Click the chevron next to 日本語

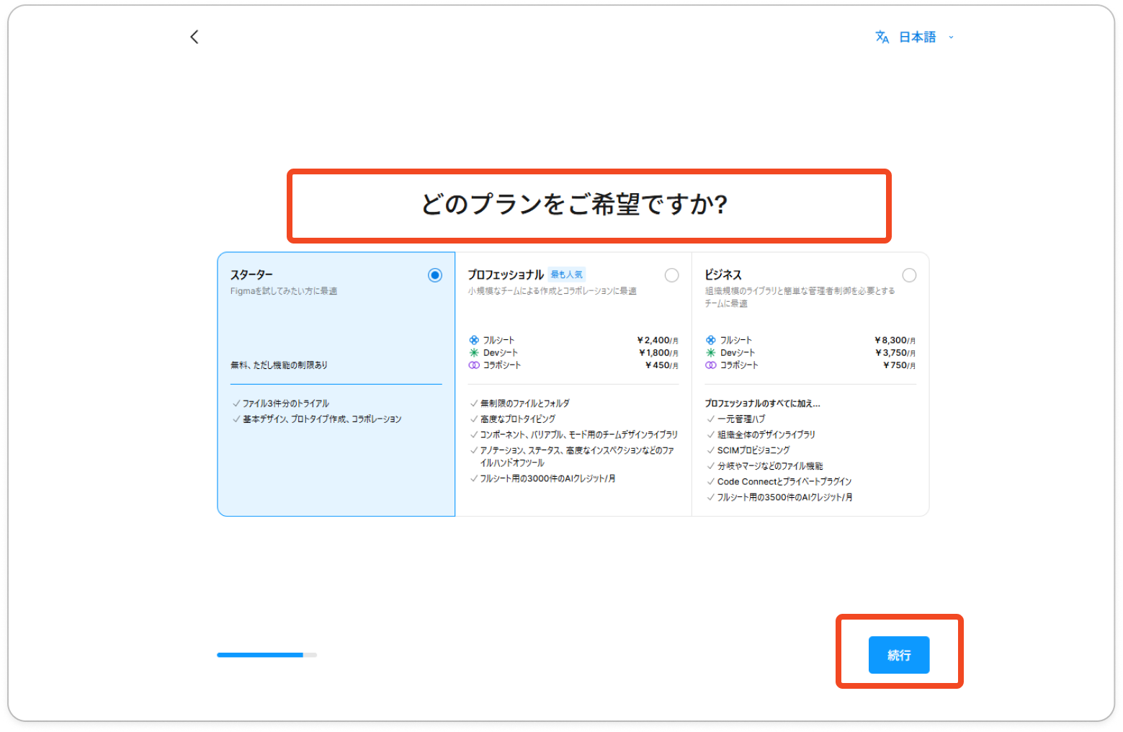951,37
